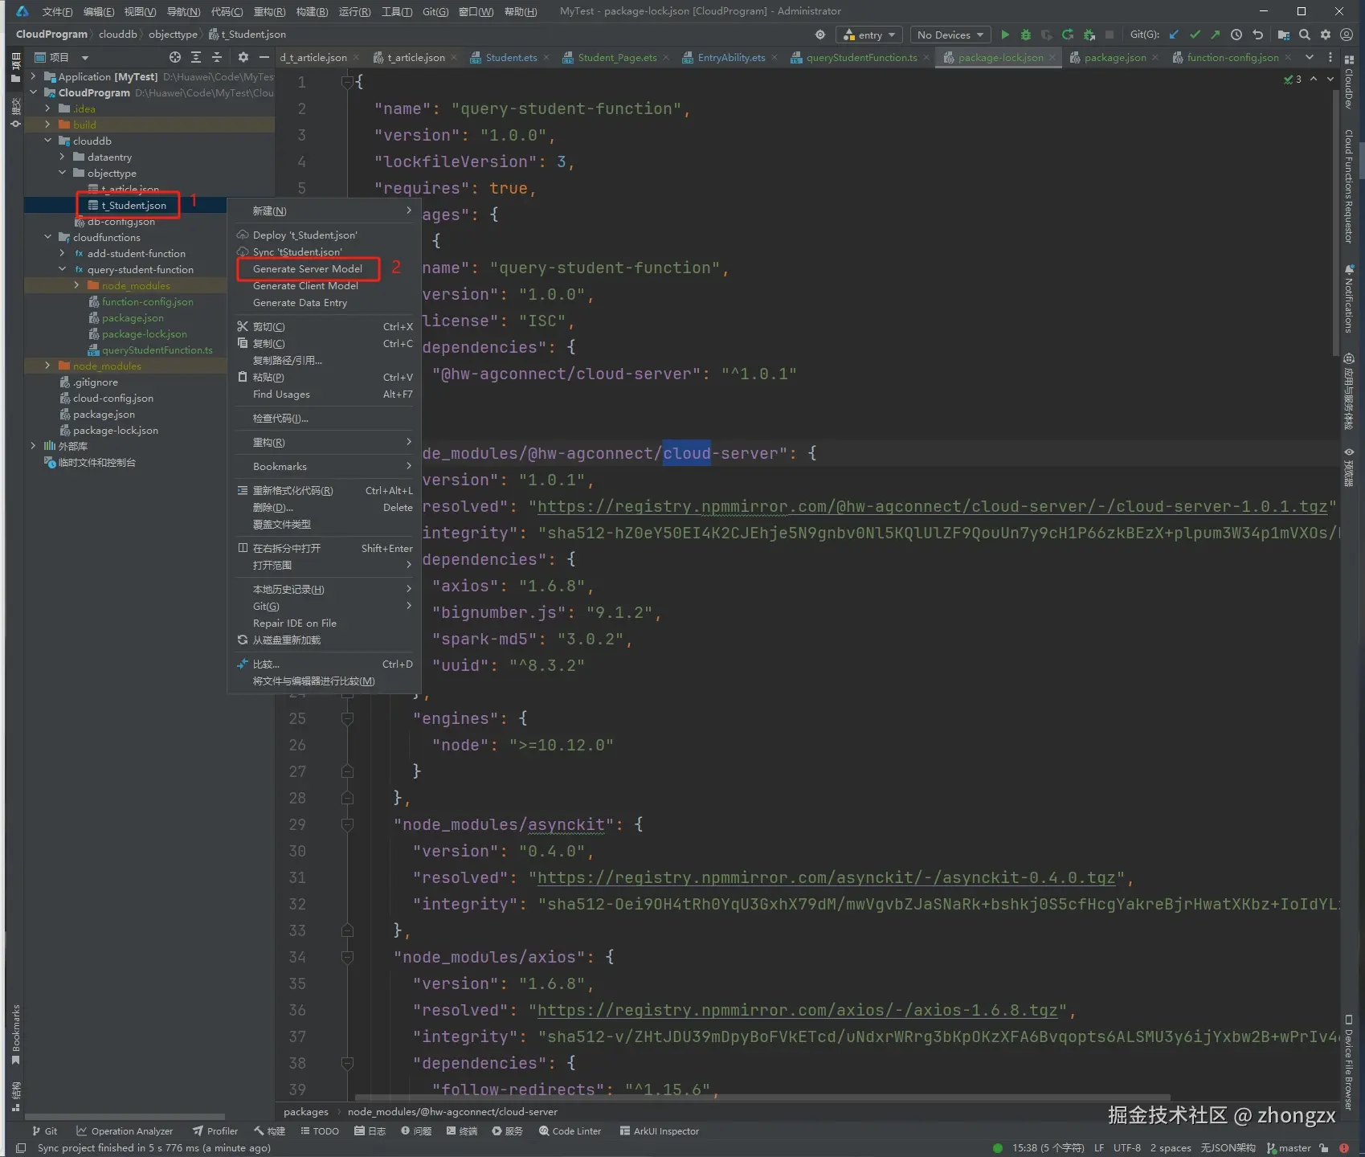The width and height of the screenshot is (1365, 1157).
Task: Select Generate Server Model from context menu
Action: [x=307, y=269]
